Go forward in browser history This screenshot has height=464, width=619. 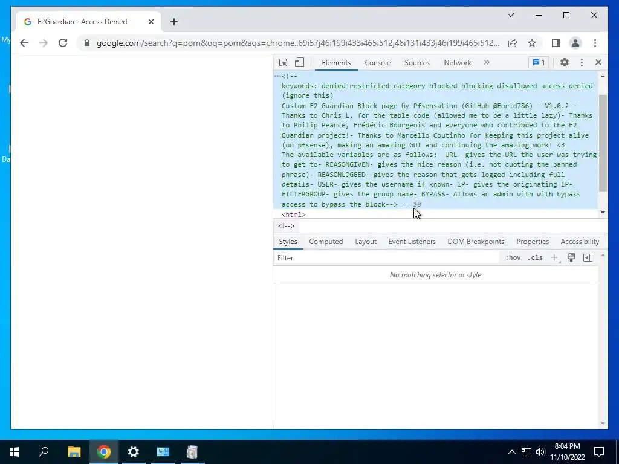point(44,43)
